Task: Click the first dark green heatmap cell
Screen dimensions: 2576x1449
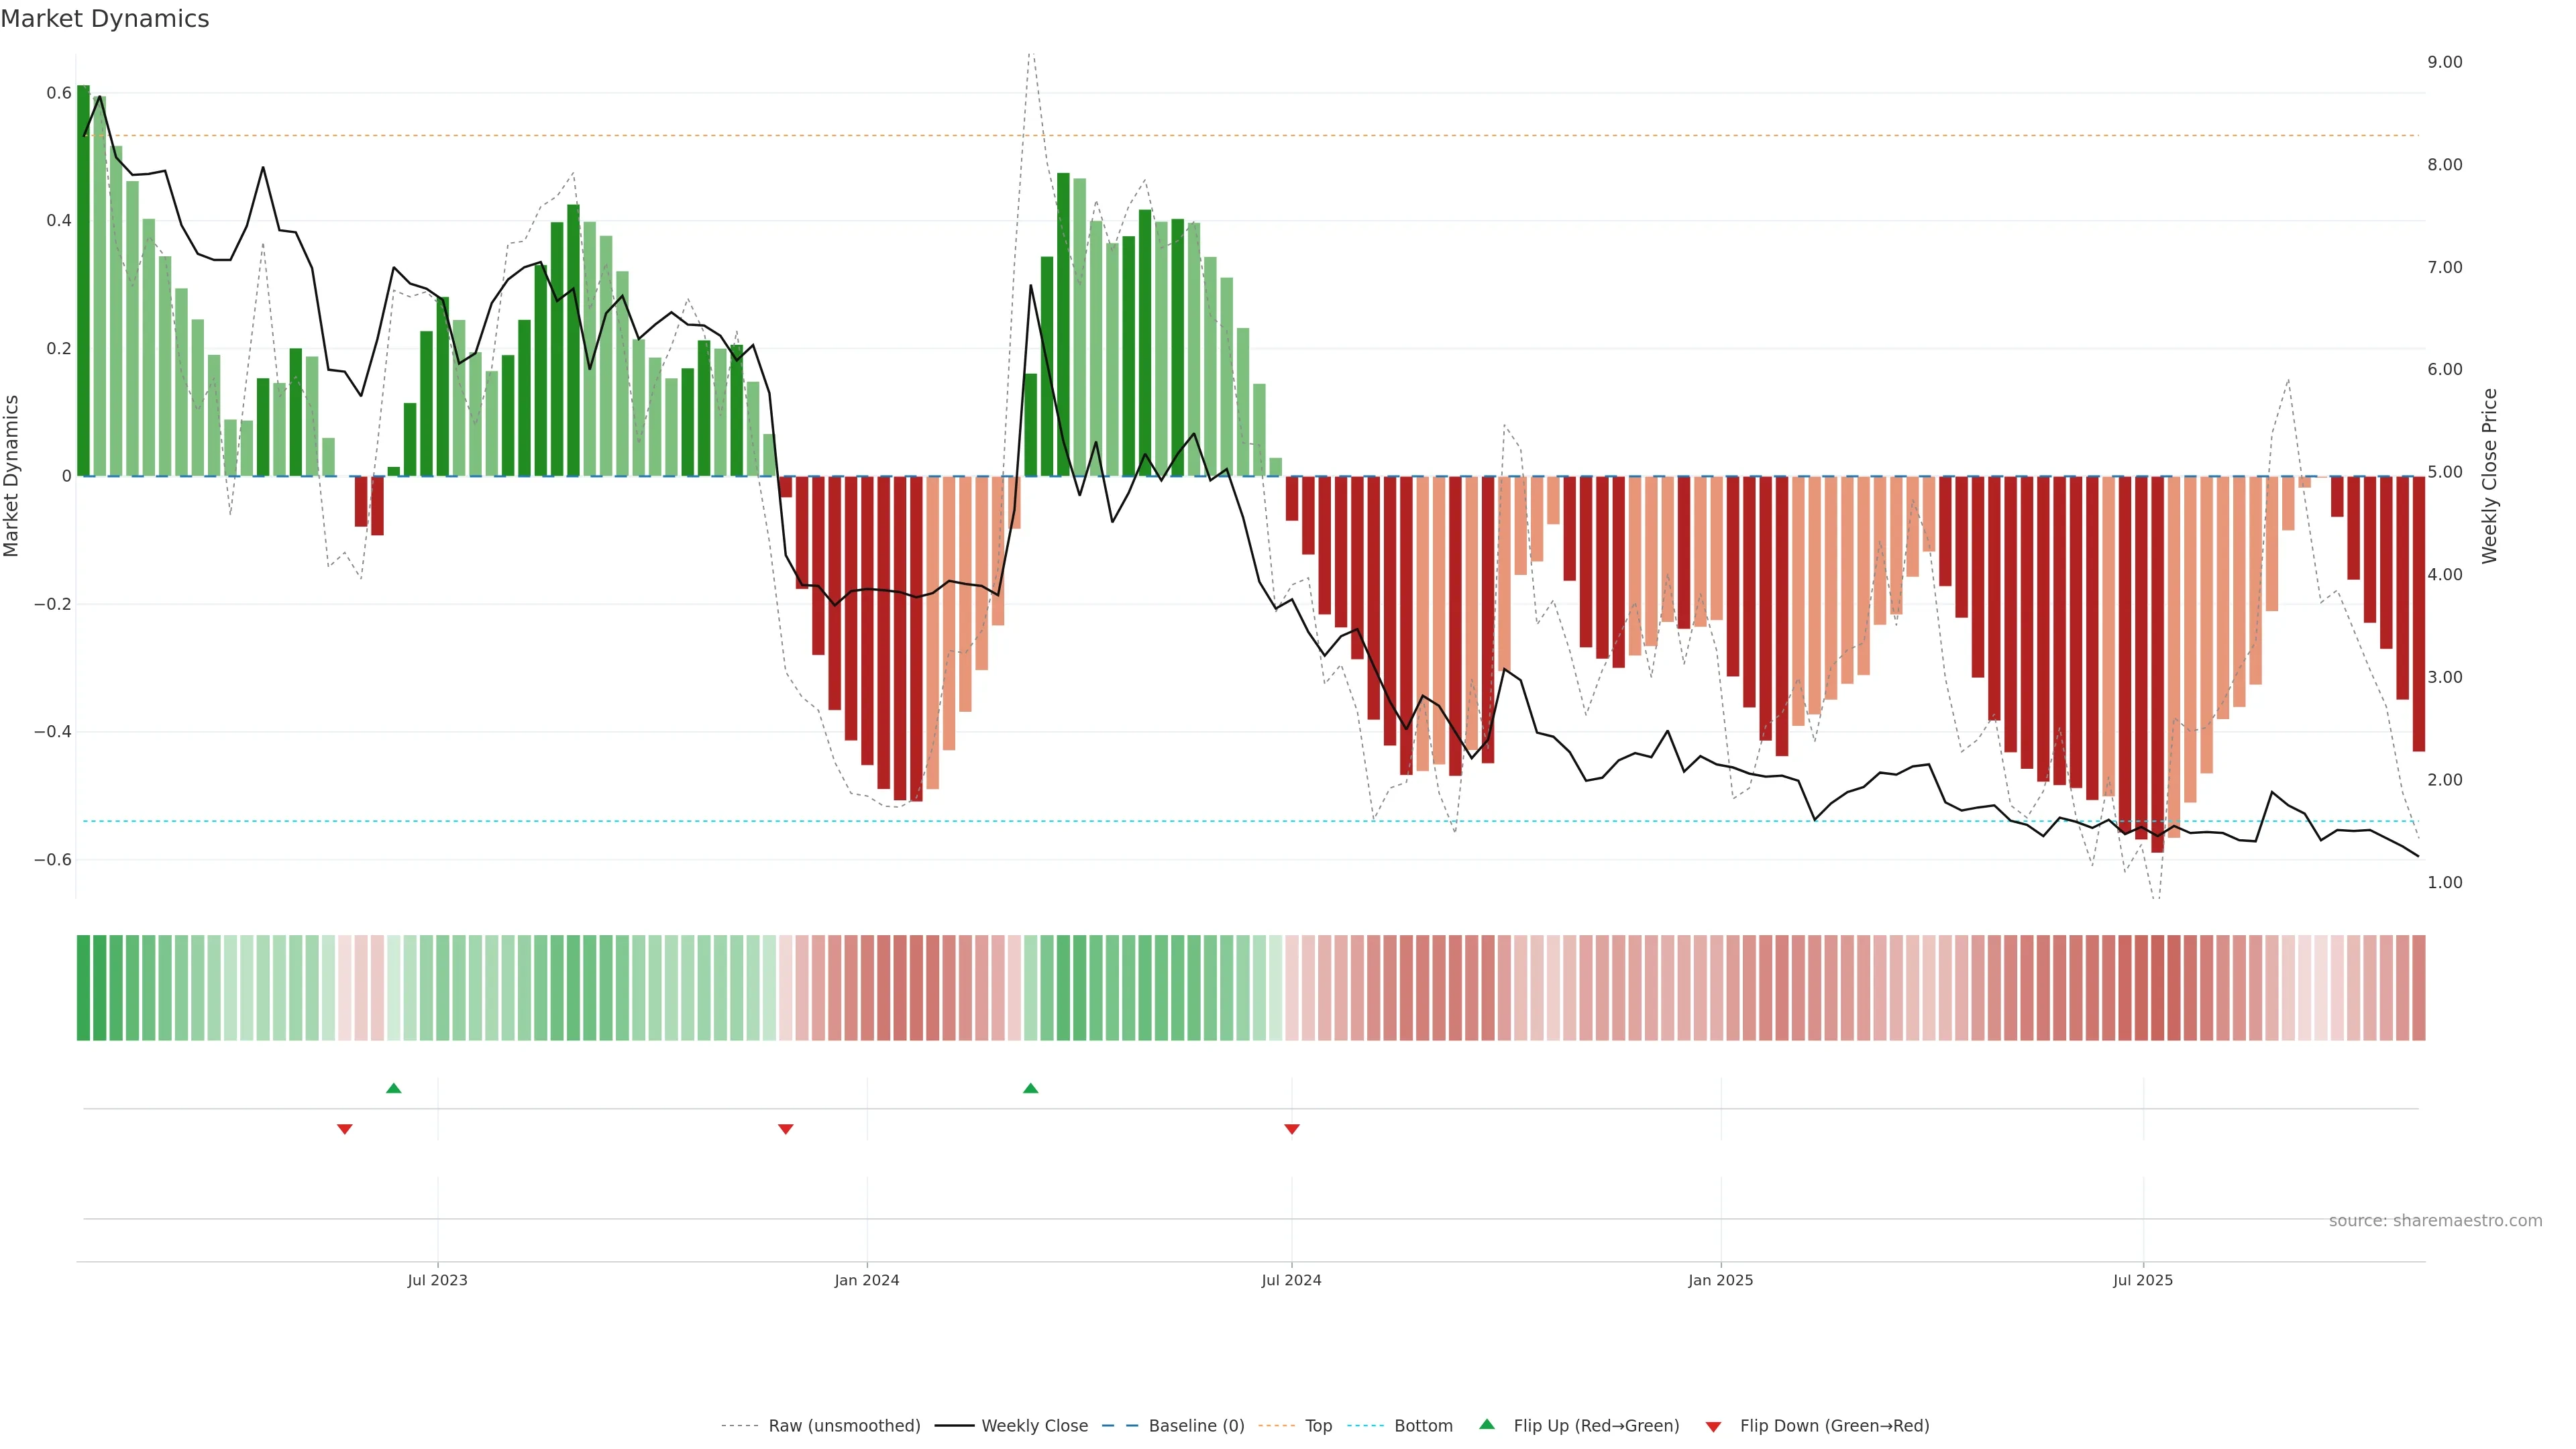Action: click(x=84, y=988)
